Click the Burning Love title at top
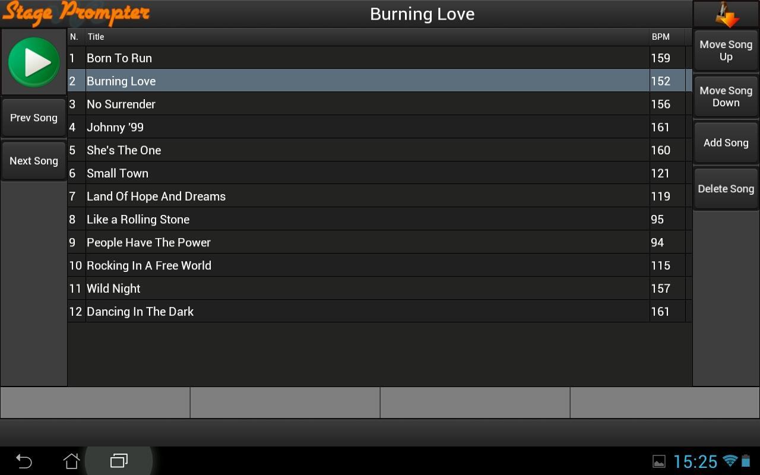 coord(422,14)
